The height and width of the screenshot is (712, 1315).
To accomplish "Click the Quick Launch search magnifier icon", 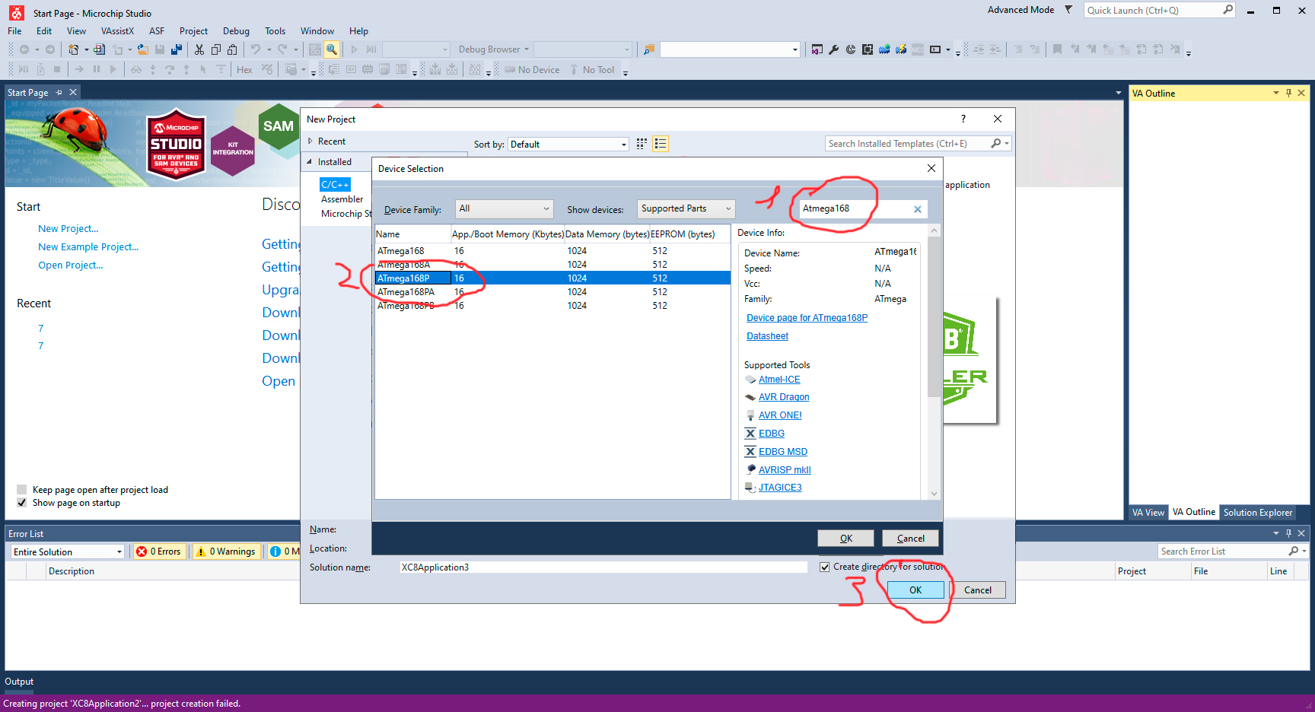I will click(1227, 10).
